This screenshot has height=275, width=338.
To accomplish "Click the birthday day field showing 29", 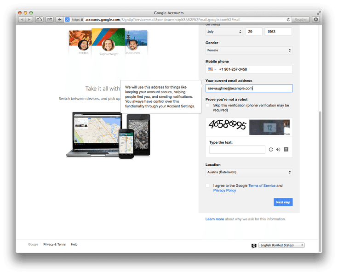I will pyautogui.click(x=254, y=32).
